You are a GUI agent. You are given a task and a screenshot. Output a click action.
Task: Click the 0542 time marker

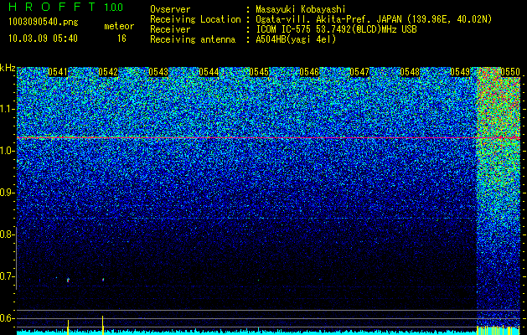[x=108, y=72]
